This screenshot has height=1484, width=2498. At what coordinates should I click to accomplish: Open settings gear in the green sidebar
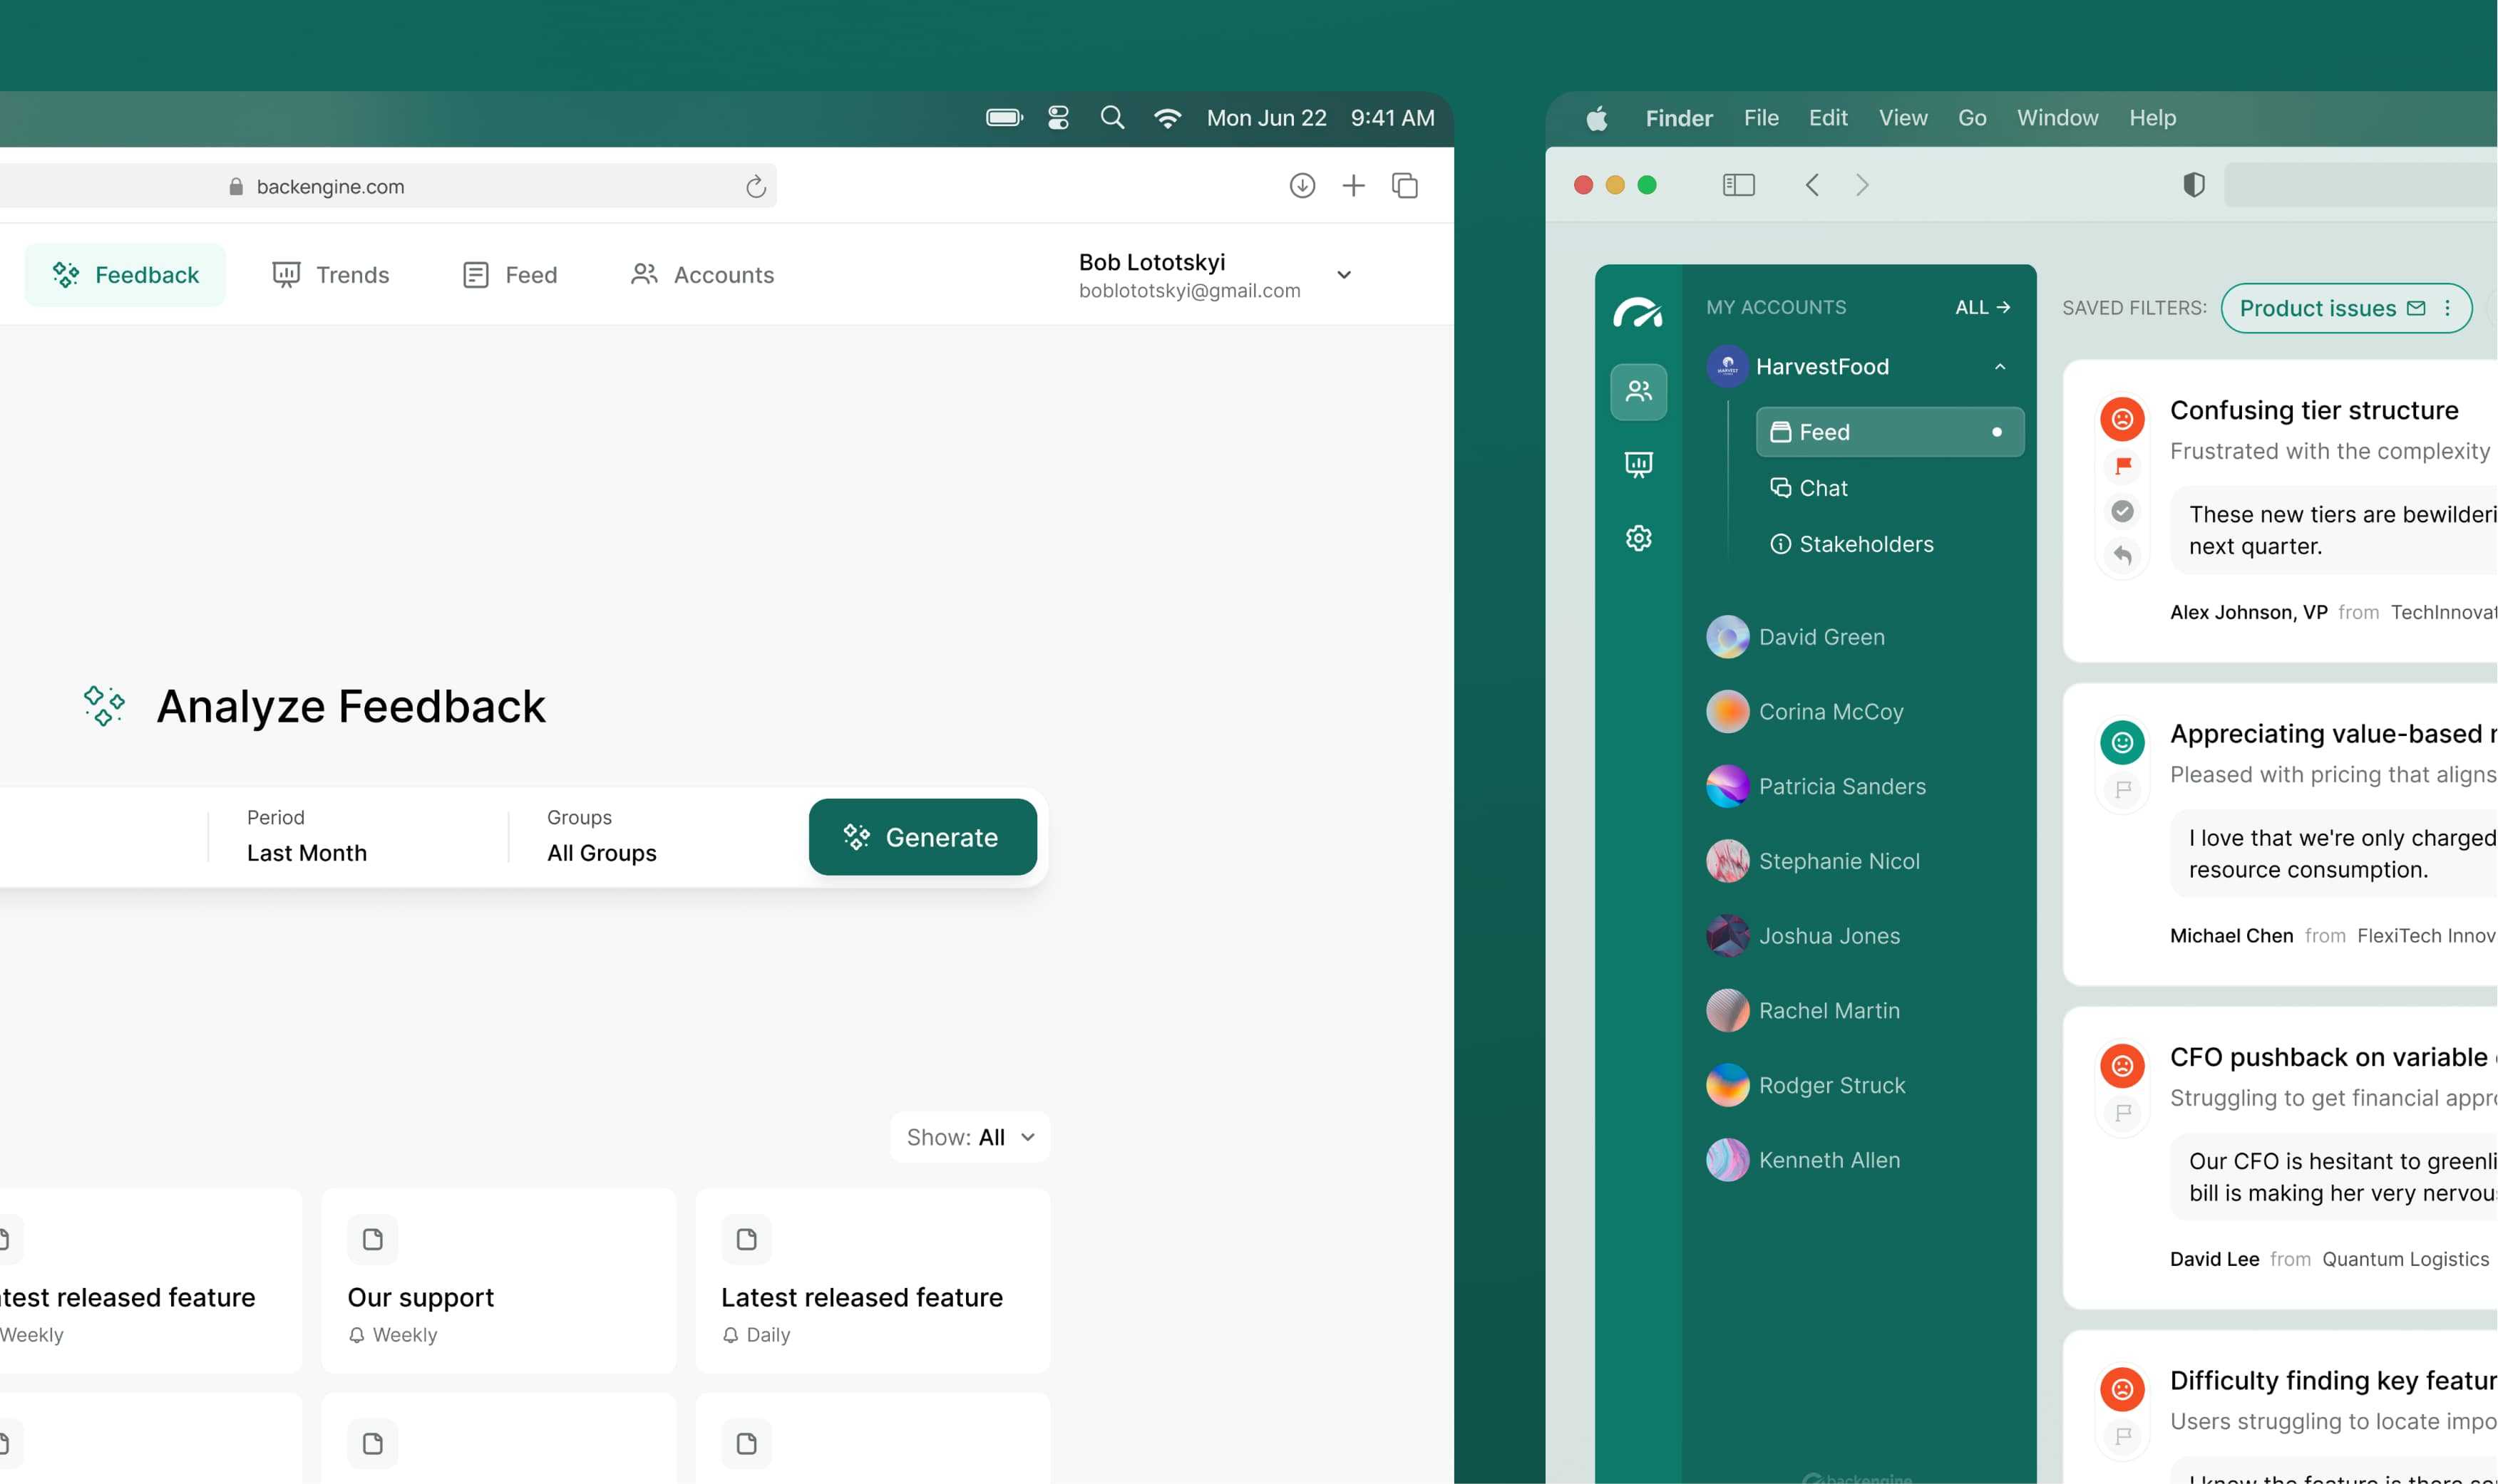coord(1639,538)
